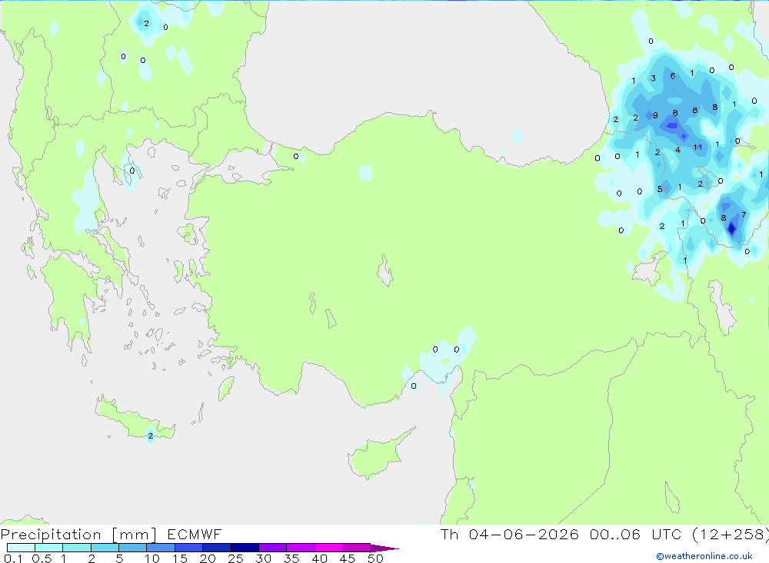Click the 45–50 mm legend swatch
Screen dimensions: 769x563
[356, 548]
